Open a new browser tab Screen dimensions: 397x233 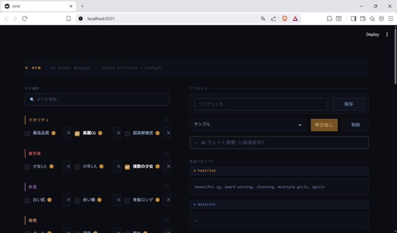tap(82, 6)
